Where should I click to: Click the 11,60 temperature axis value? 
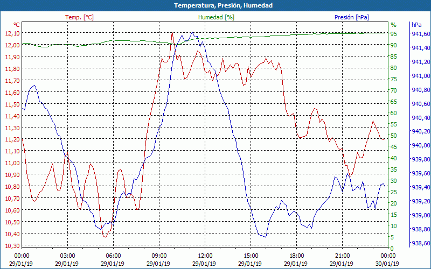(12, 92)
